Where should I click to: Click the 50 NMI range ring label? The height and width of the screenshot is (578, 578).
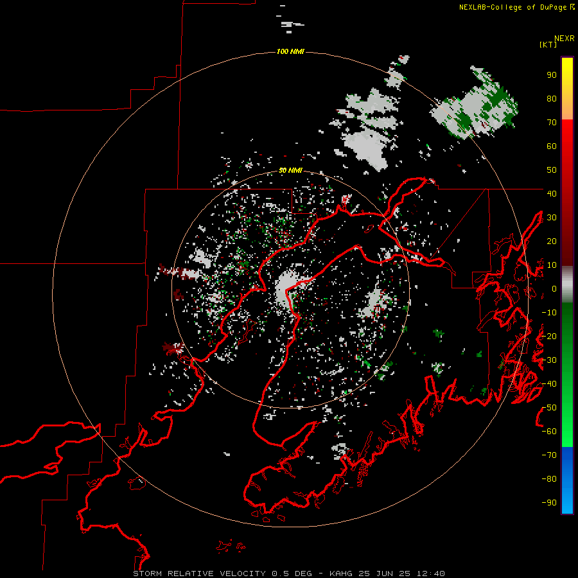[x=290, y=170]
